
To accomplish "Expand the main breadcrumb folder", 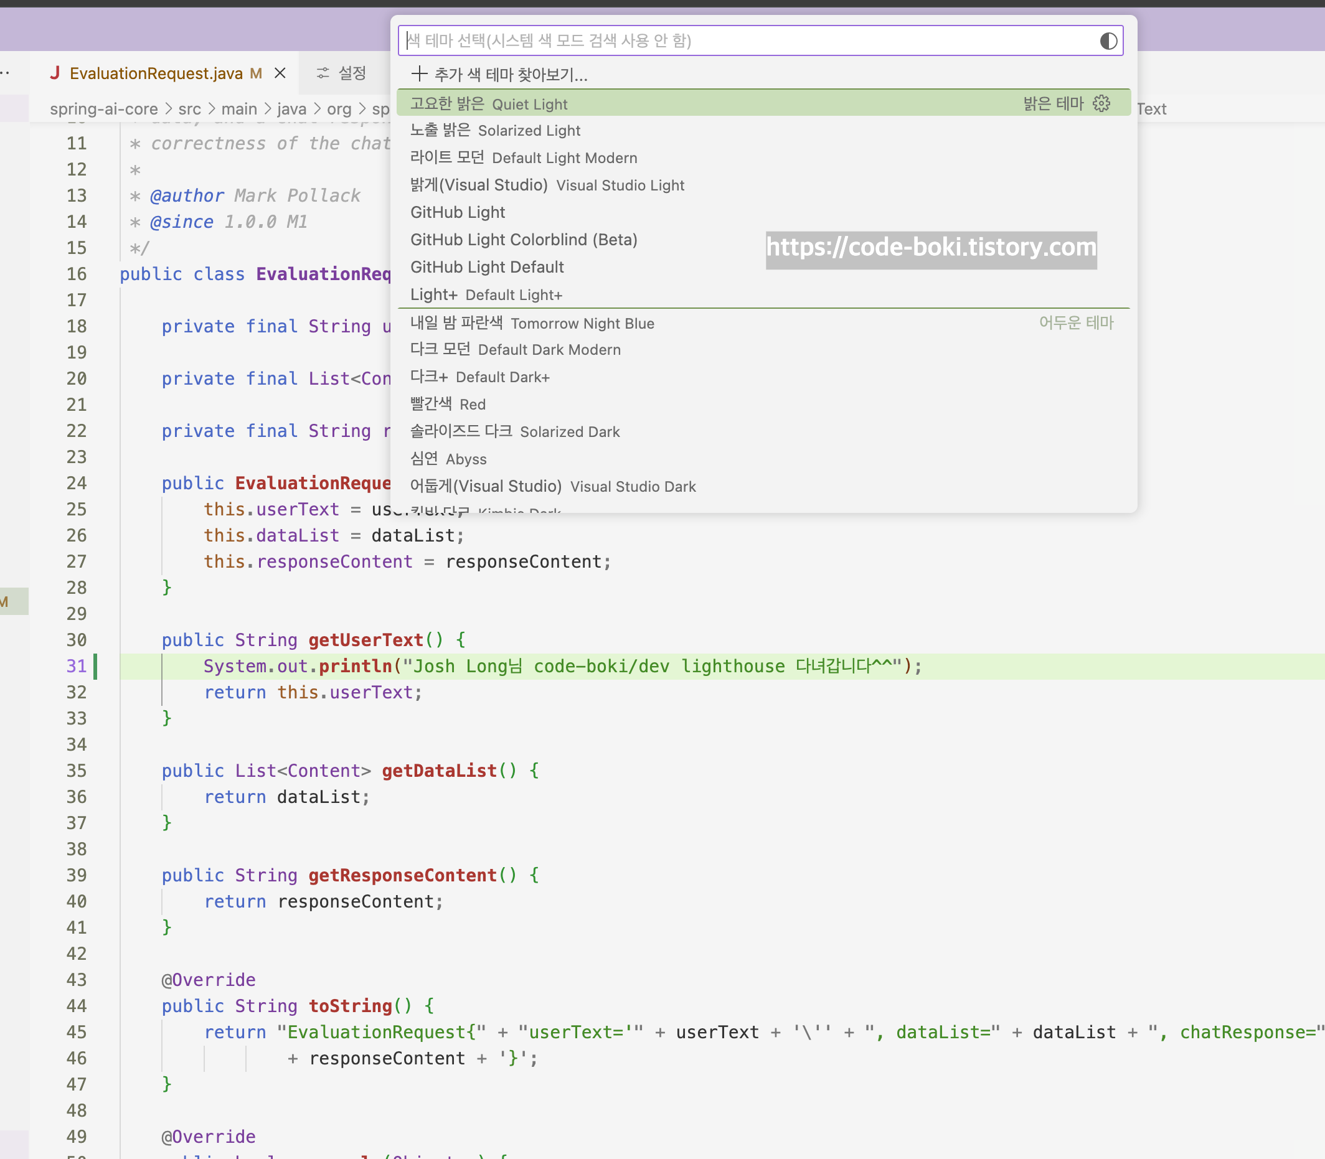I will [x=238, y=110].
